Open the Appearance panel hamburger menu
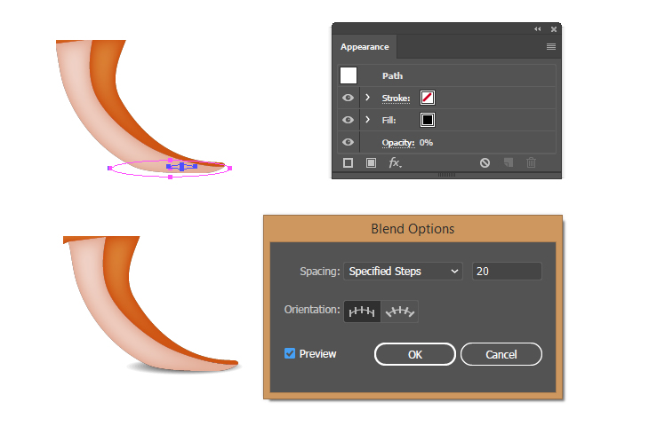This screenshot has height=426, width=649. [551, 47]
